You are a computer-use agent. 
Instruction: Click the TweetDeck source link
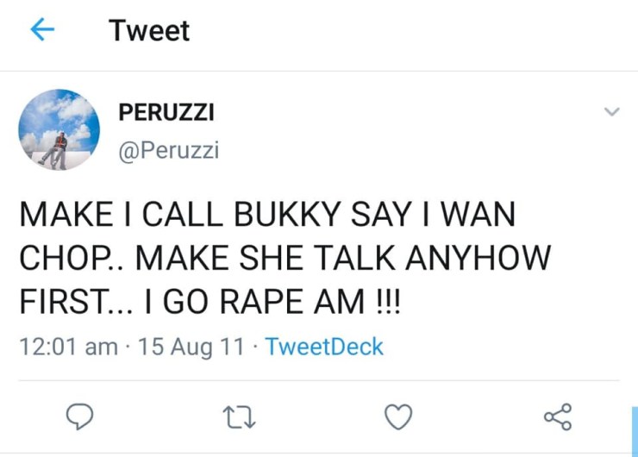coord(323,347)
